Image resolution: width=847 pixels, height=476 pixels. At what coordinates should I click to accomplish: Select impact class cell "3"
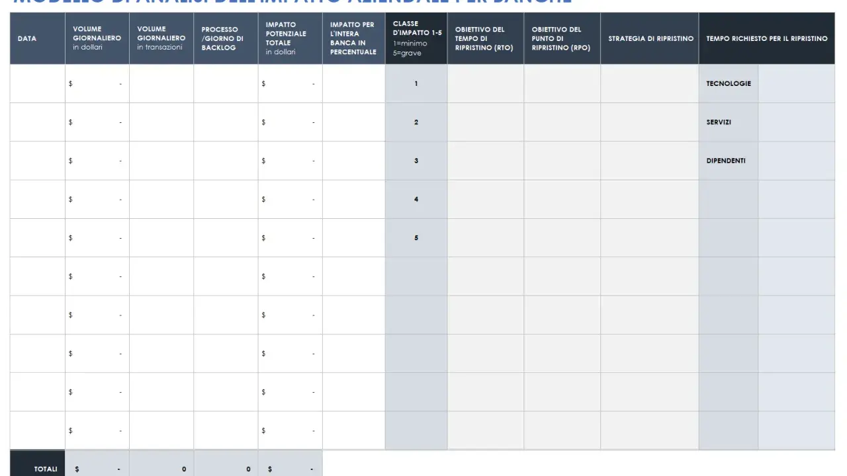[416, 161]
